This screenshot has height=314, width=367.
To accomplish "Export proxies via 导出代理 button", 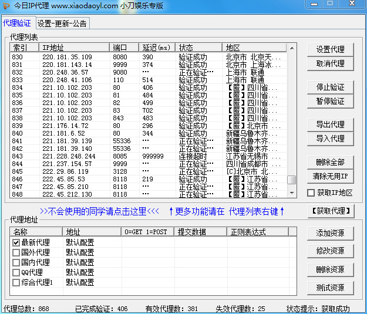I will click(x=331, y=125).
